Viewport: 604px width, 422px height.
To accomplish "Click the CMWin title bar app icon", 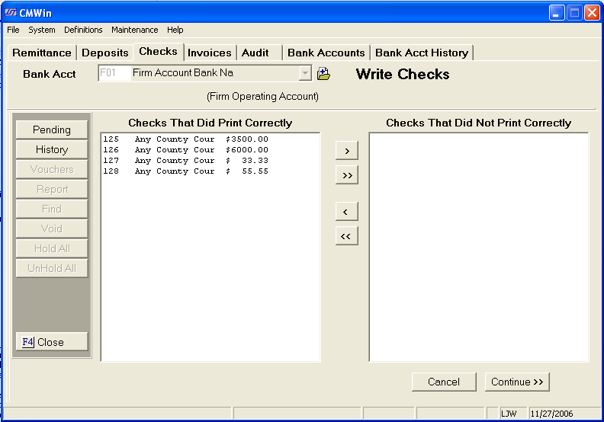I will point(11,13).
